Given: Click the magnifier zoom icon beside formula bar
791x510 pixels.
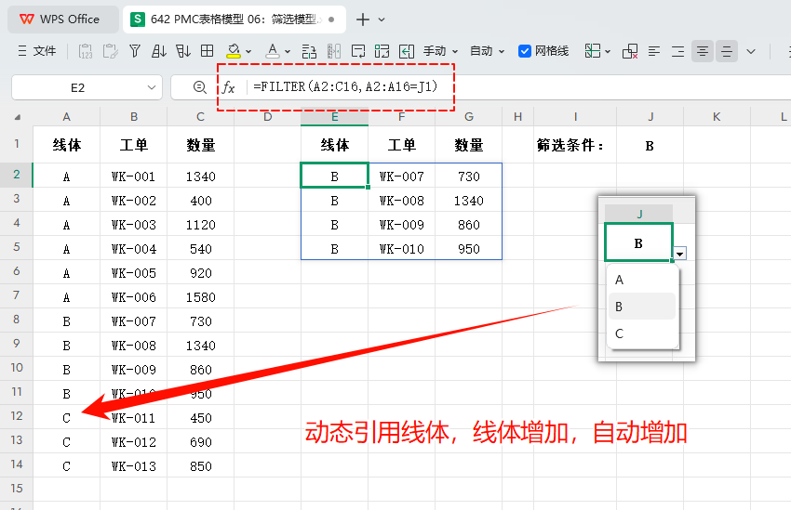Looking at the screenshot, I should pos(200,87).
